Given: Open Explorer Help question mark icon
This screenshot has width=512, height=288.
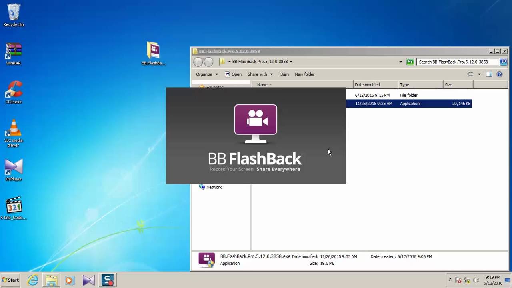Looking at the screenshot, I should coord(500,74).
